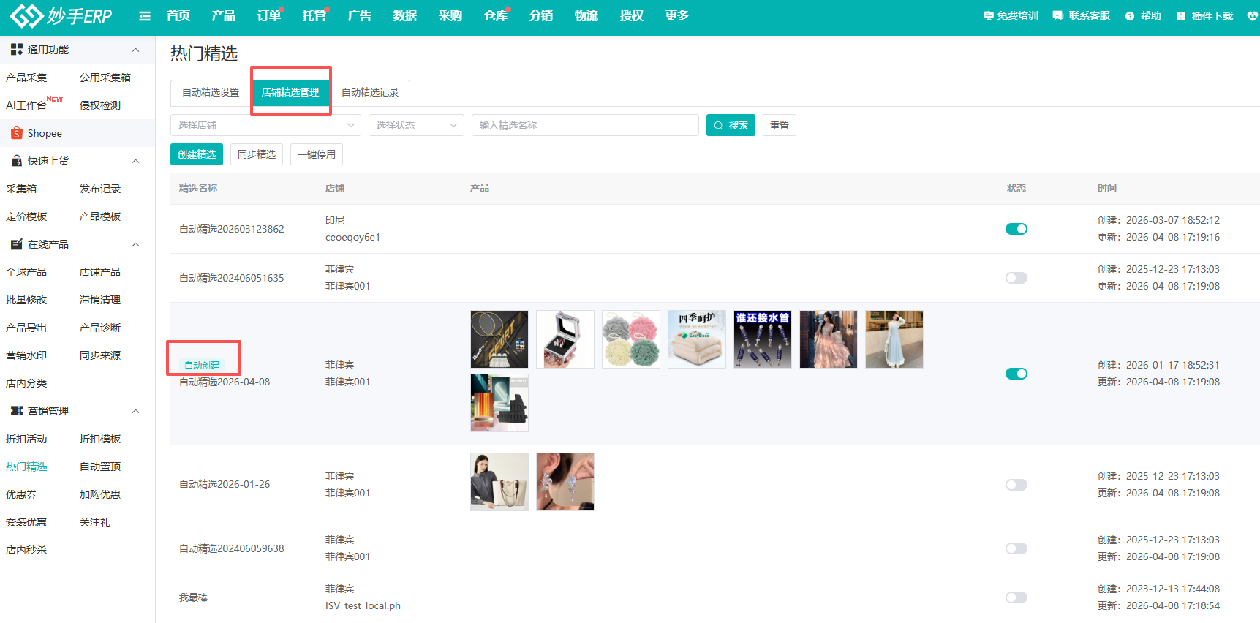Open the 仓库 top menu
Viewport: 1260px width, 623px height.
tap(496, 15)
